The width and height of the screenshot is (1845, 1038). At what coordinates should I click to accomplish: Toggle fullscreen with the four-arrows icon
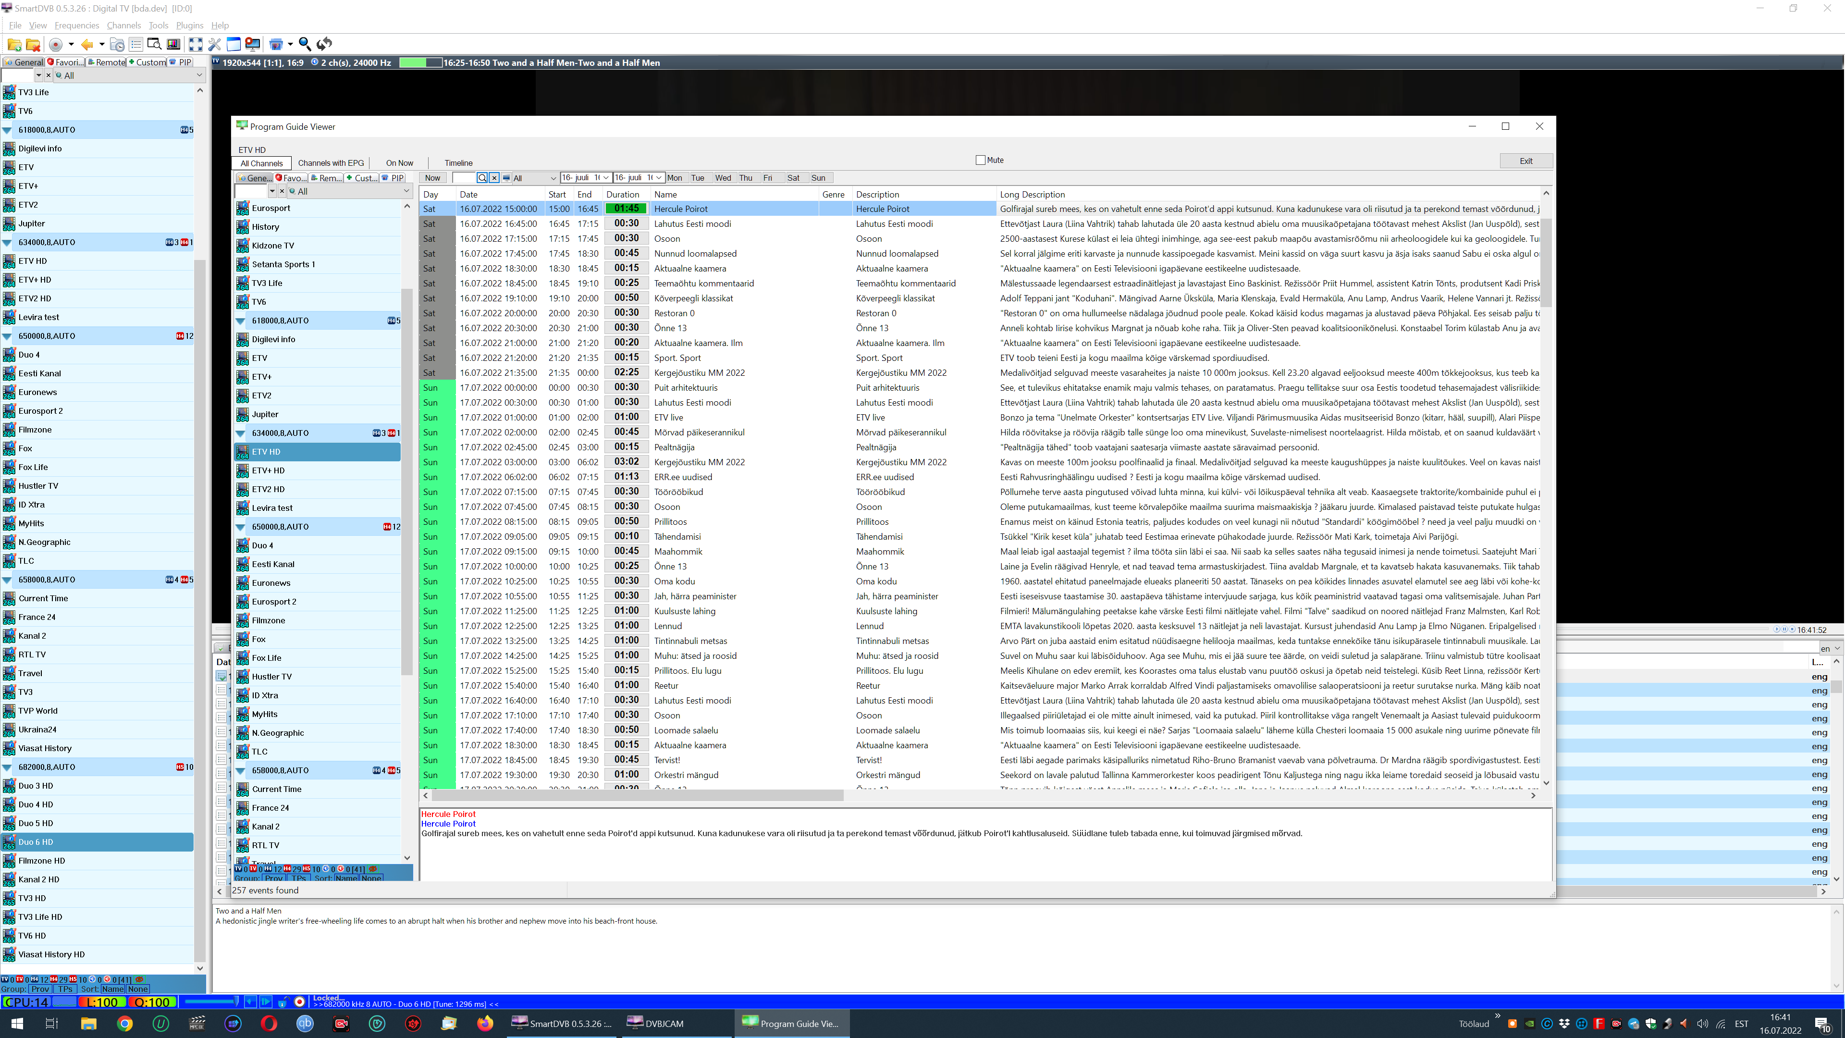pyautogui.click(x=196, y=44)
